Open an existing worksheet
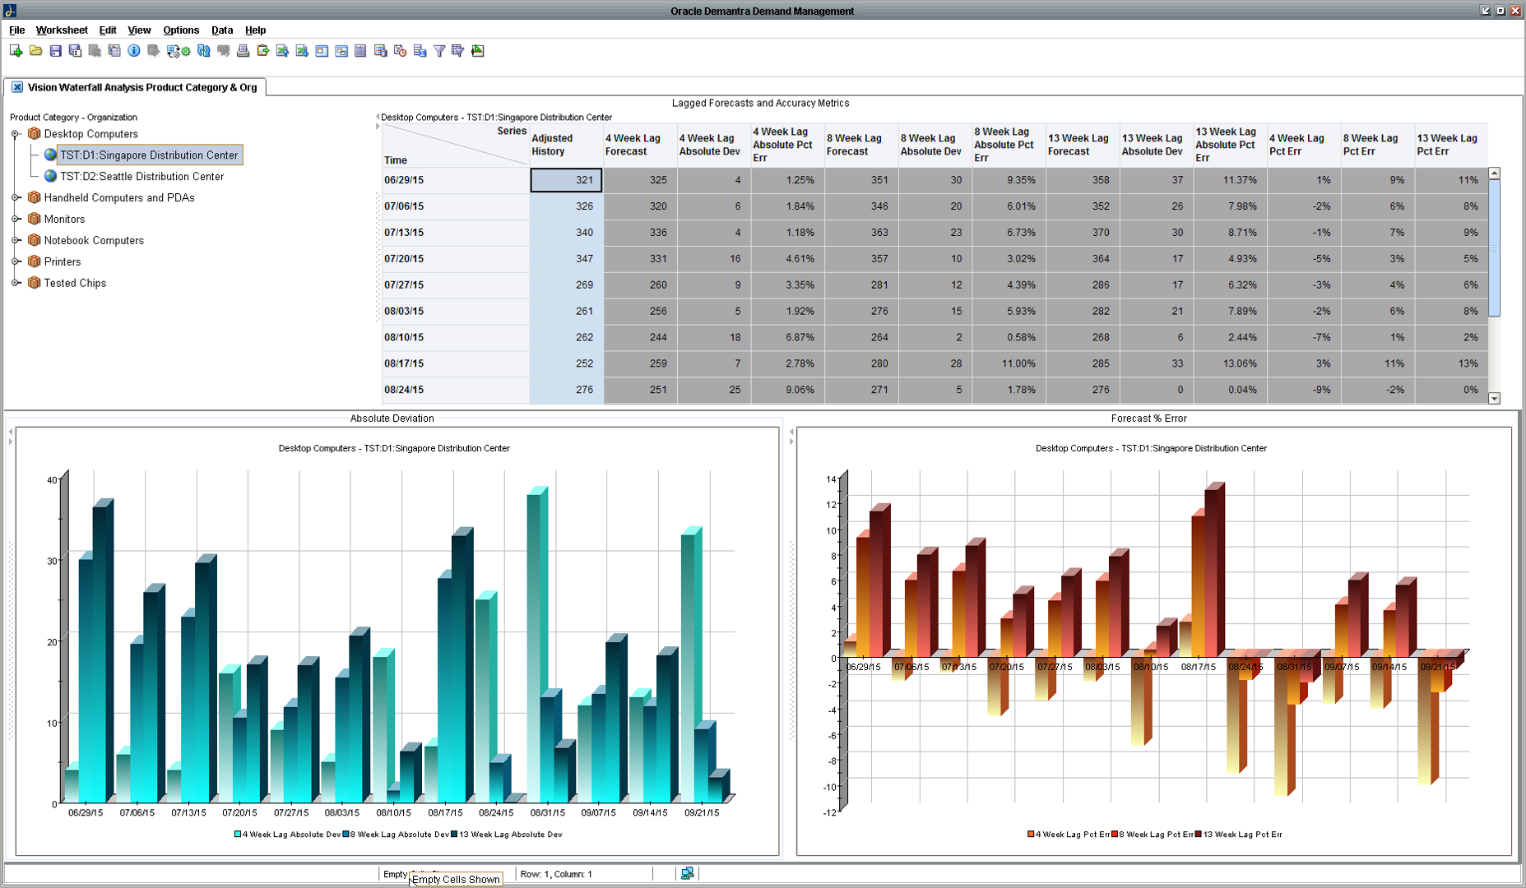 tap(35, 51)
